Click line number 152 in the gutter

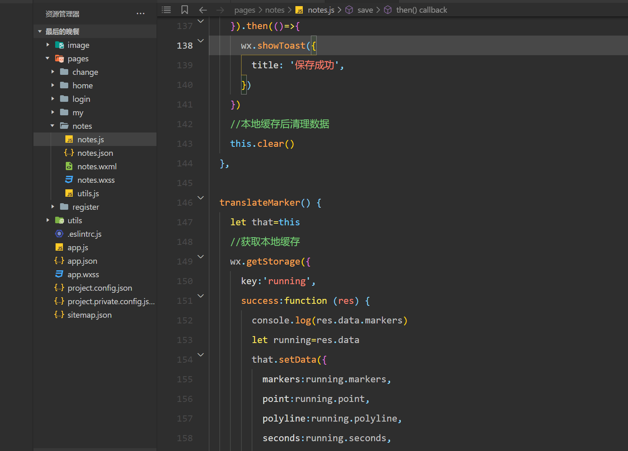pos(185,321)
